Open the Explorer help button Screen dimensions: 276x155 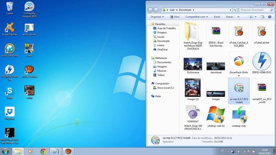coord(270,17)
